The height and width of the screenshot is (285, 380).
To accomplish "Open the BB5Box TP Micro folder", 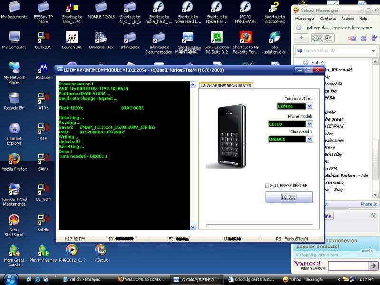I will [x=43, y=12].
